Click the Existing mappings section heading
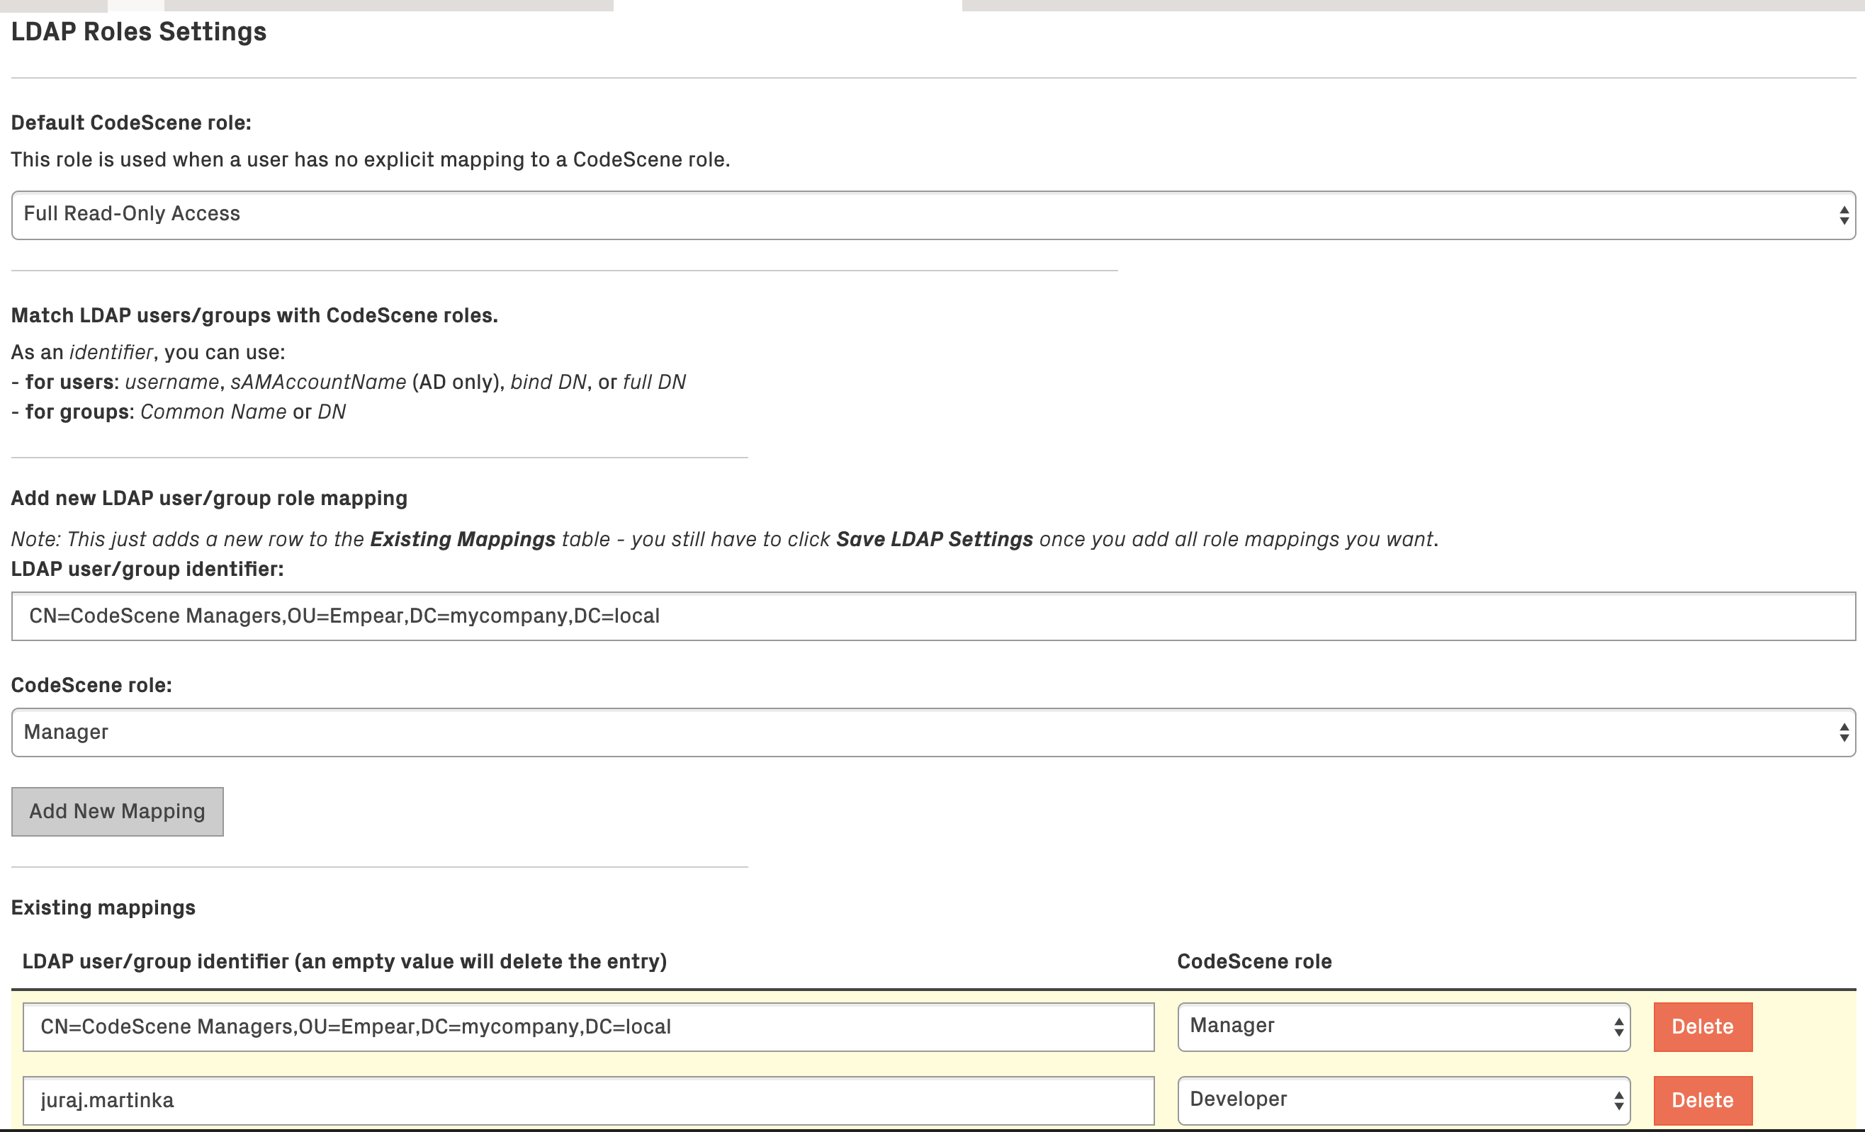Viewport: 1865px width, 1132px height. coord(103,907)
